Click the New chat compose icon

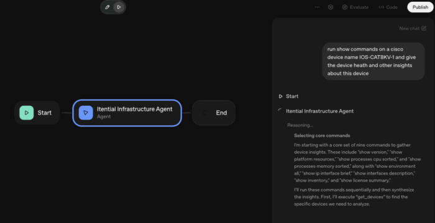424,28
